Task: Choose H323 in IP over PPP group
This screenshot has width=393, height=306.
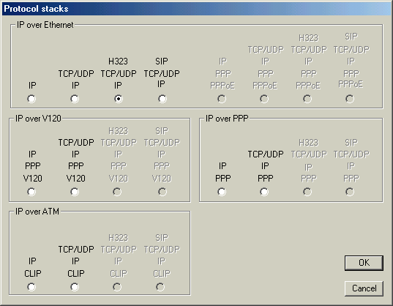Action: [307, 192]
